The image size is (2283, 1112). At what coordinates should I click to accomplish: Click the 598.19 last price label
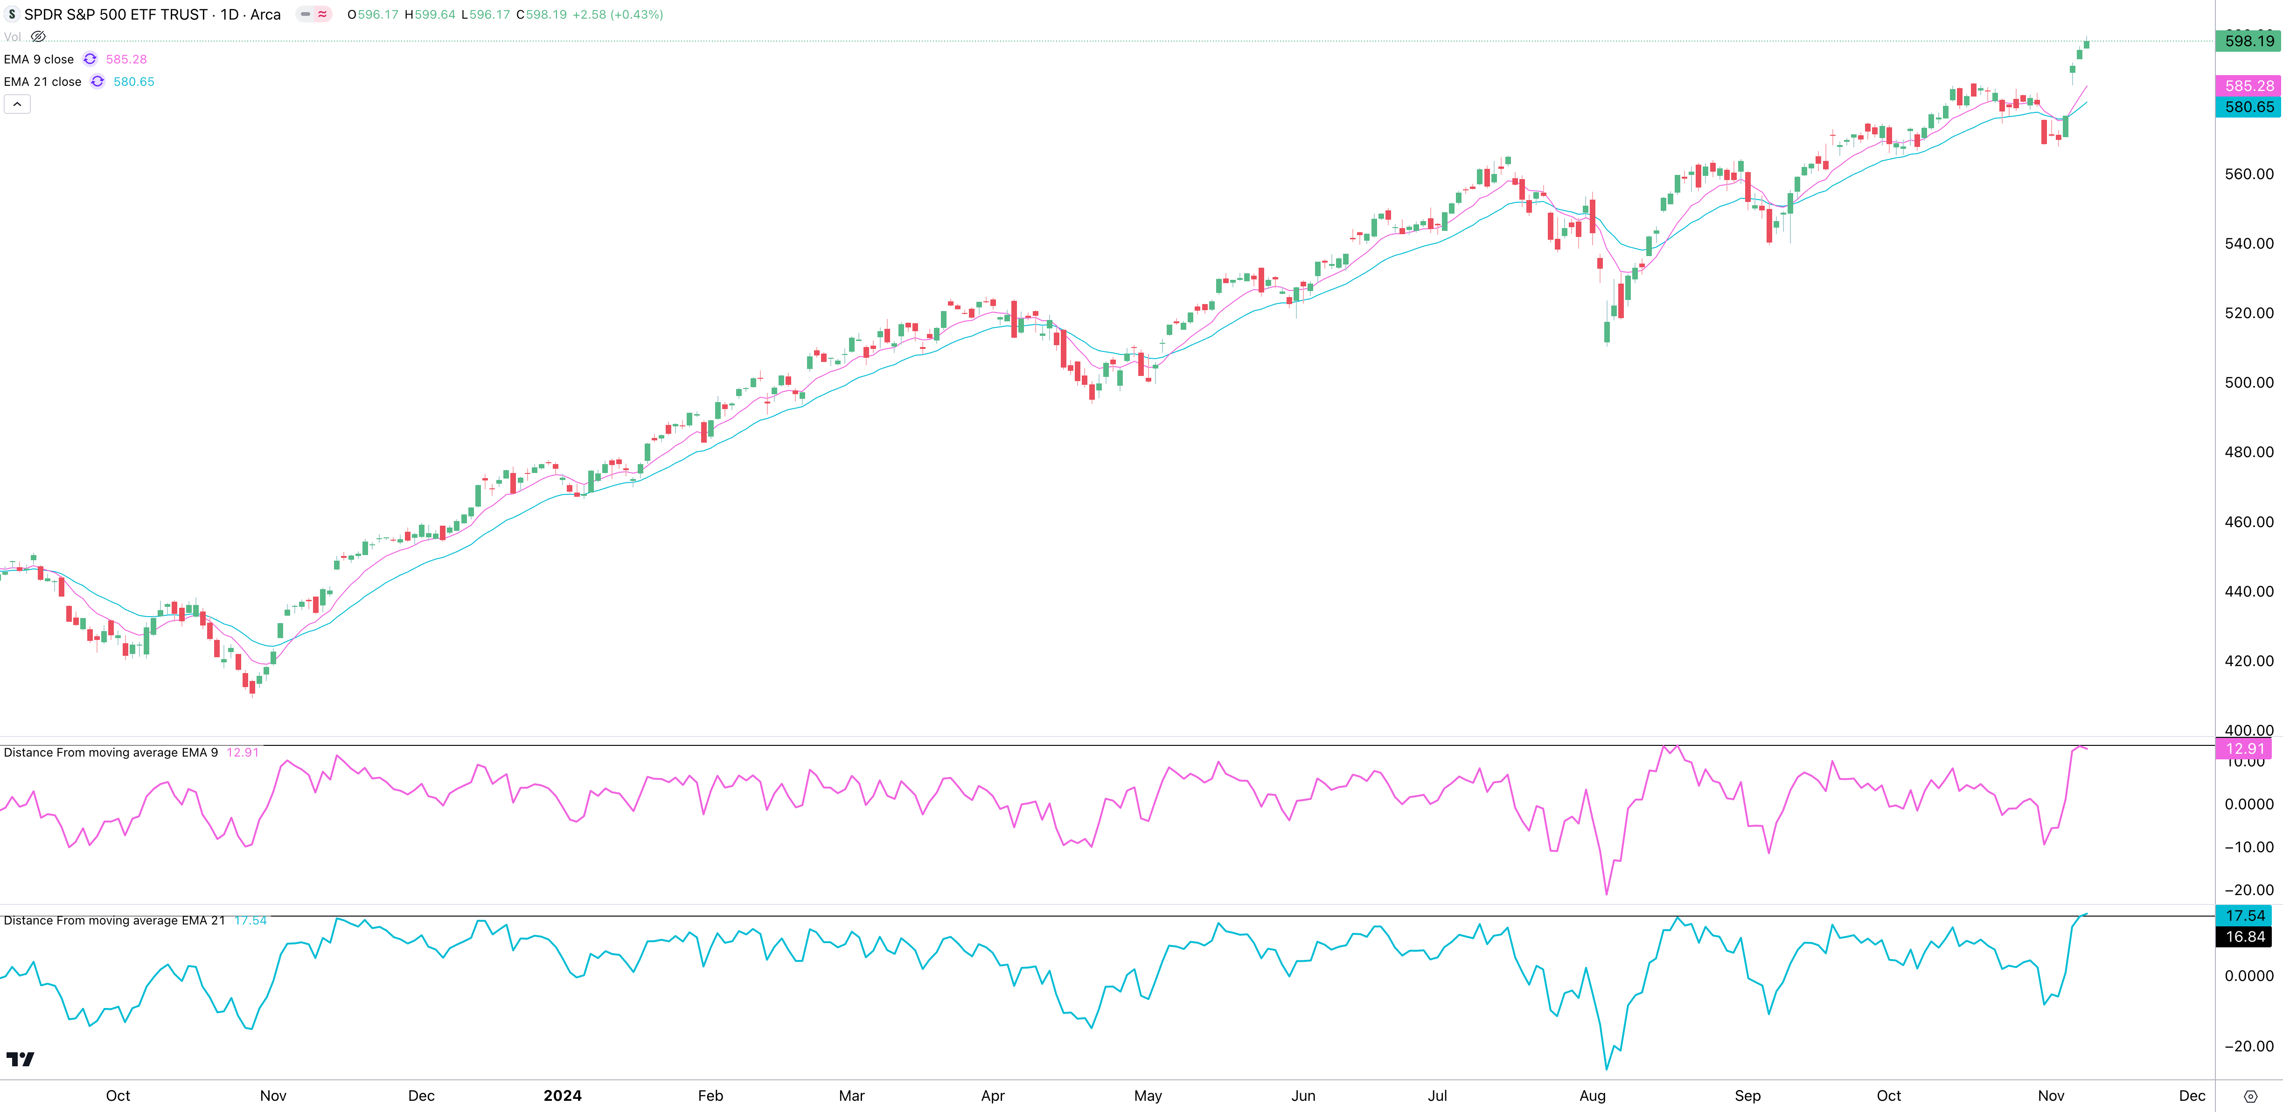click(x=2248, y=41)
